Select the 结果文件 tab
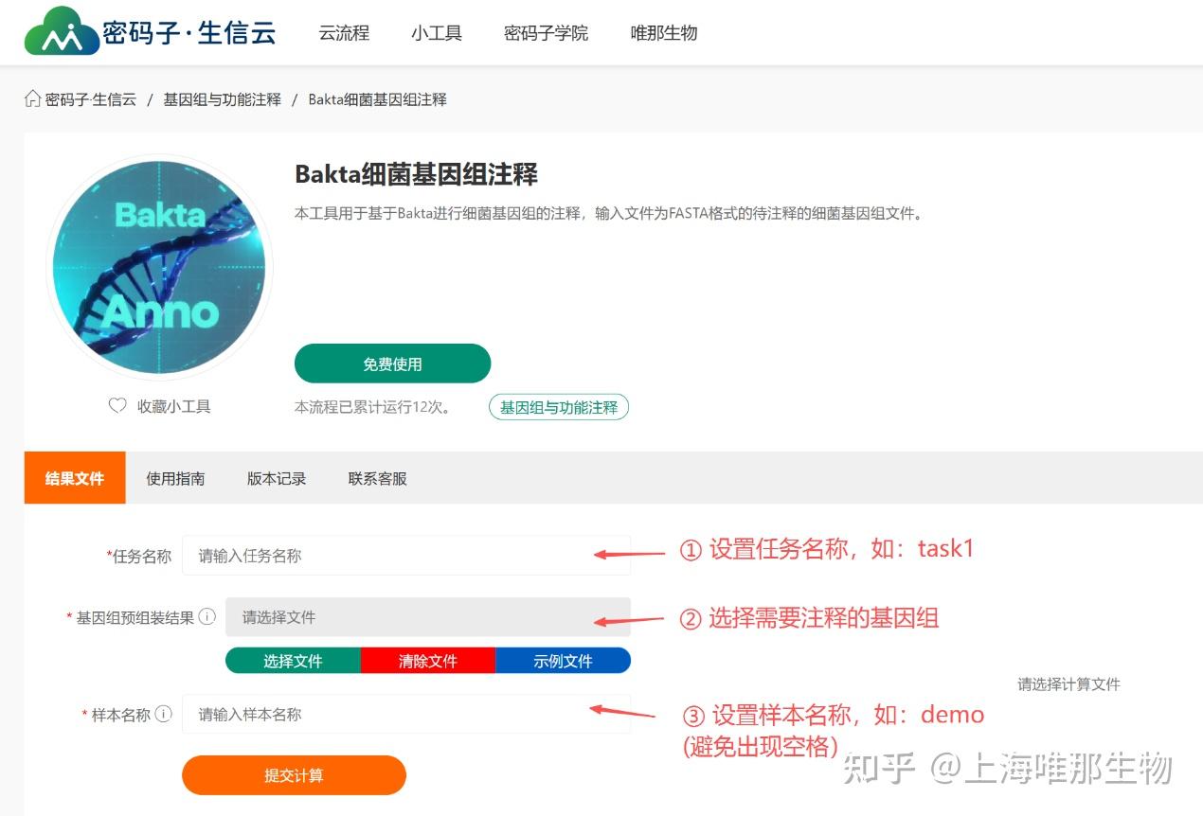The height and width of the screenshot is (816, 1203). [75, 478]
